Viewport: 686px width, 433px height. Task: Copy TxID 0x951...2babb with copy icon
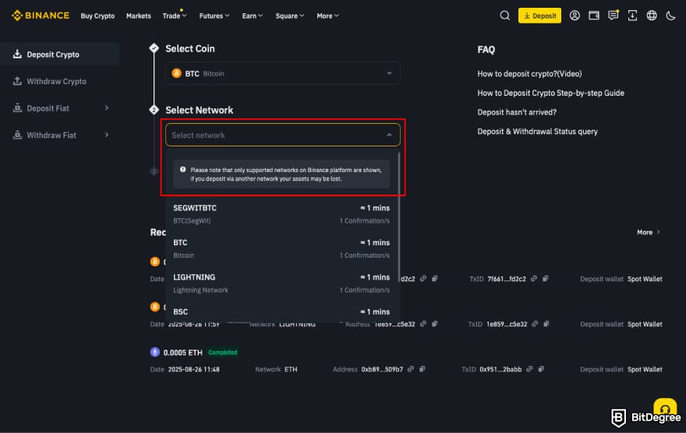coord(541,369)
